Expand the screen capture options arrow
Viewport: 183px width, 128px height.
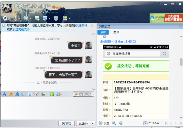(62, 94)
